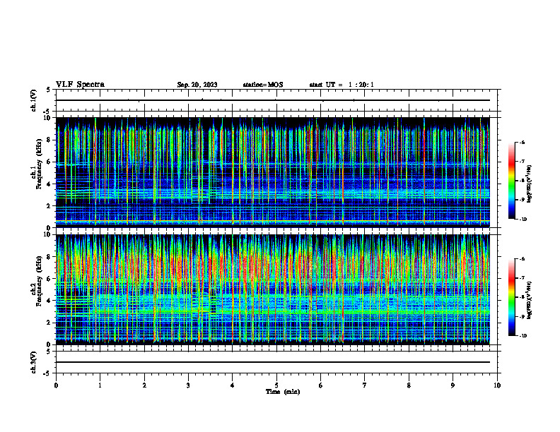Click the lower ch.2 colorbar gradient

click(511, 297)
